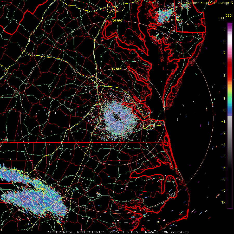Click the legend value 6
Screen dimensions: 234x234
224,41
